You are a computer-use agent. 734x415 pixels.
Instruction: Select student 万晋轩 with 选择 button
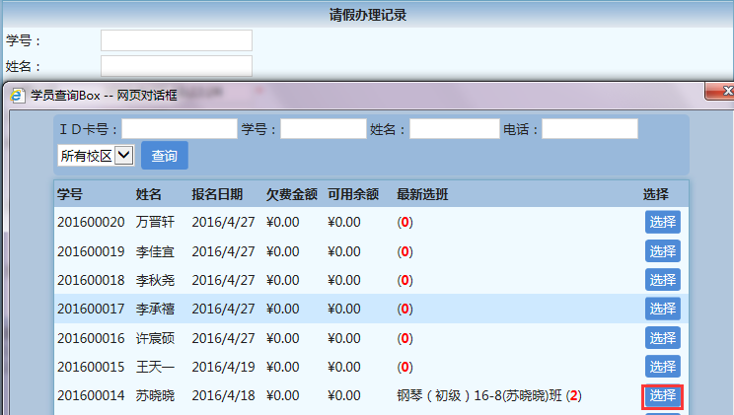(662, 223)
